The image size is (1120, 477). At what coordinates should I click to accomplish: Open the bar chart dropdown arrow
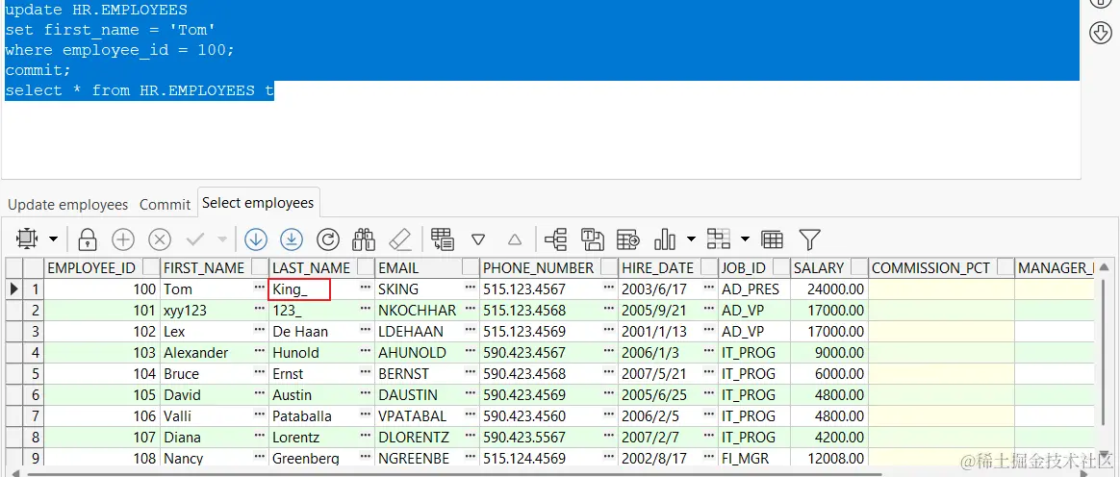point(691,239)
